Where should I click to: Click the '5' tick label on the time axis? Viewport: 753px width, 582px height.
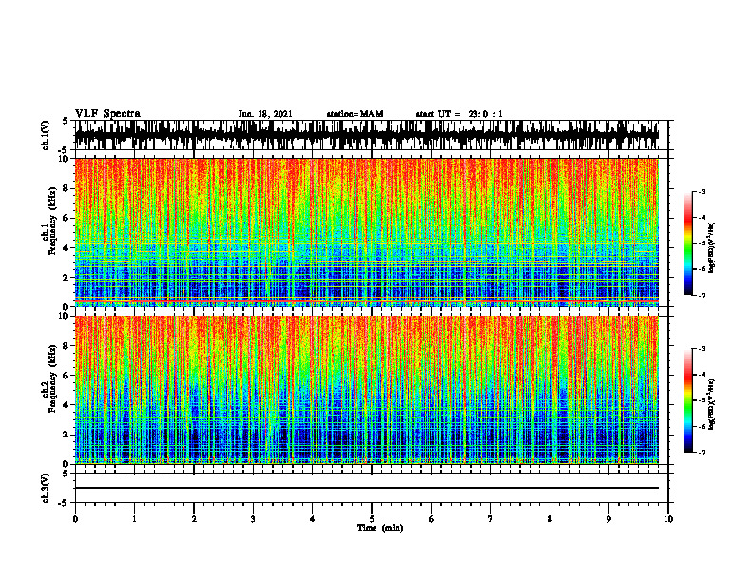372,519
